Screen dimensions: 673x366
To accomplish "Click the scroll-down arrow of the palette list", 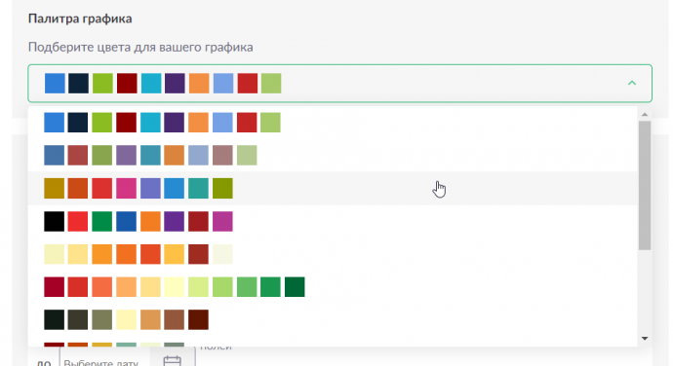I will [645, 339].
